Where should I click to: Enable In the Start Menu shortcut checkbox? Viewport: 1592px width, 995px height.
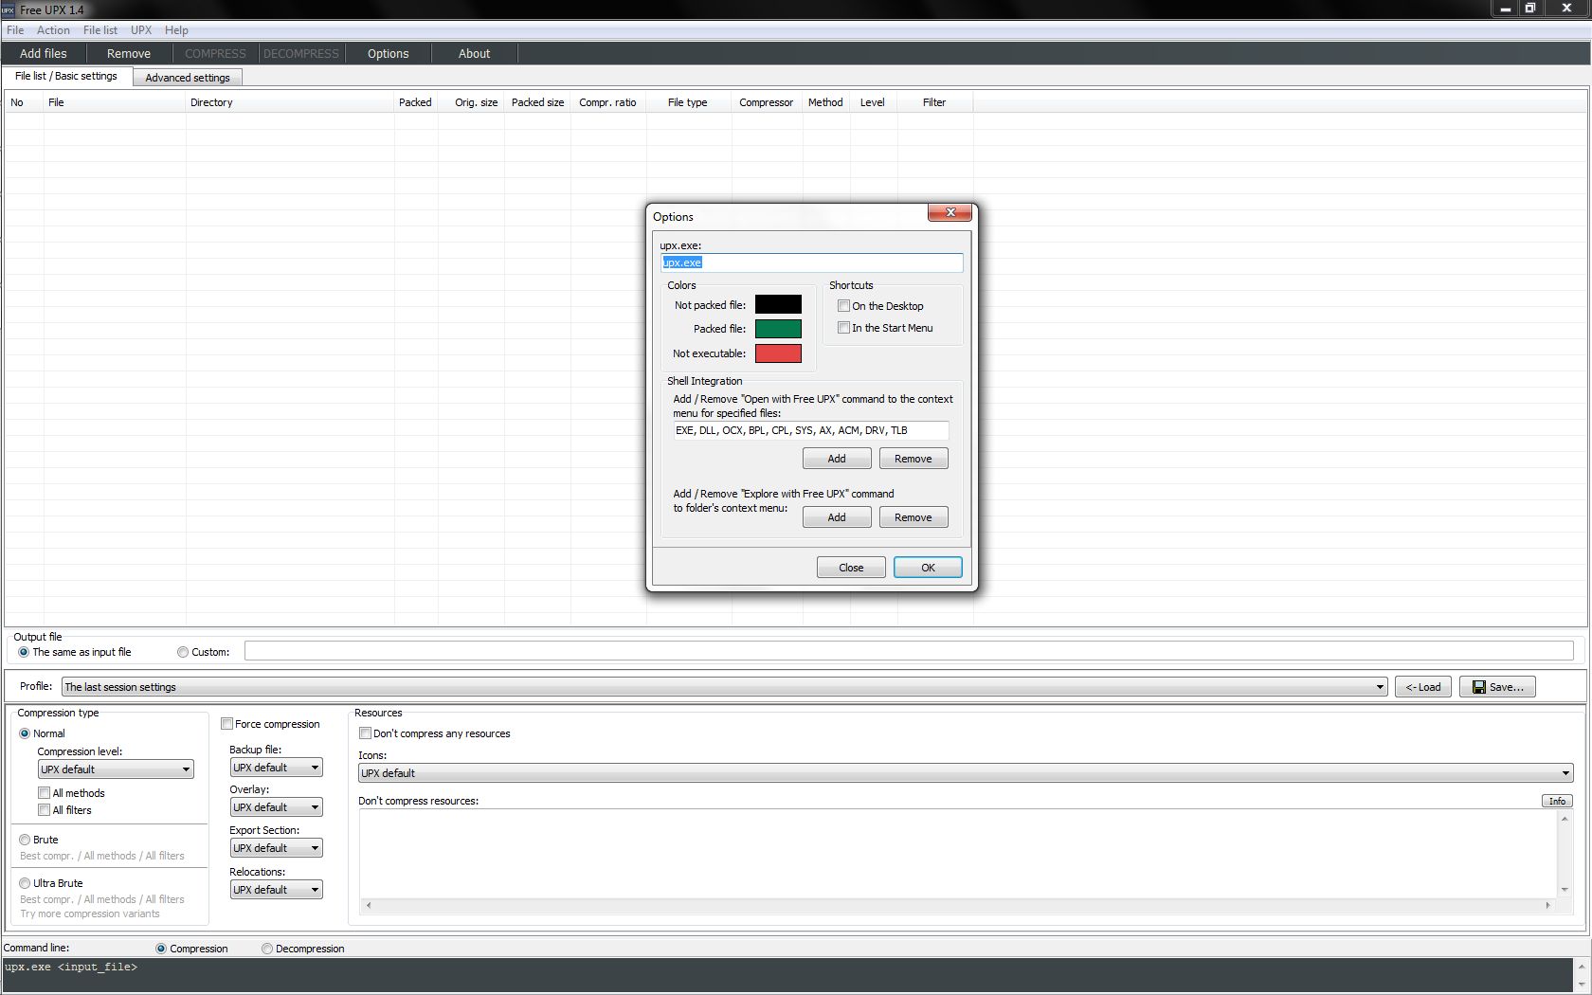click(843, 328)
